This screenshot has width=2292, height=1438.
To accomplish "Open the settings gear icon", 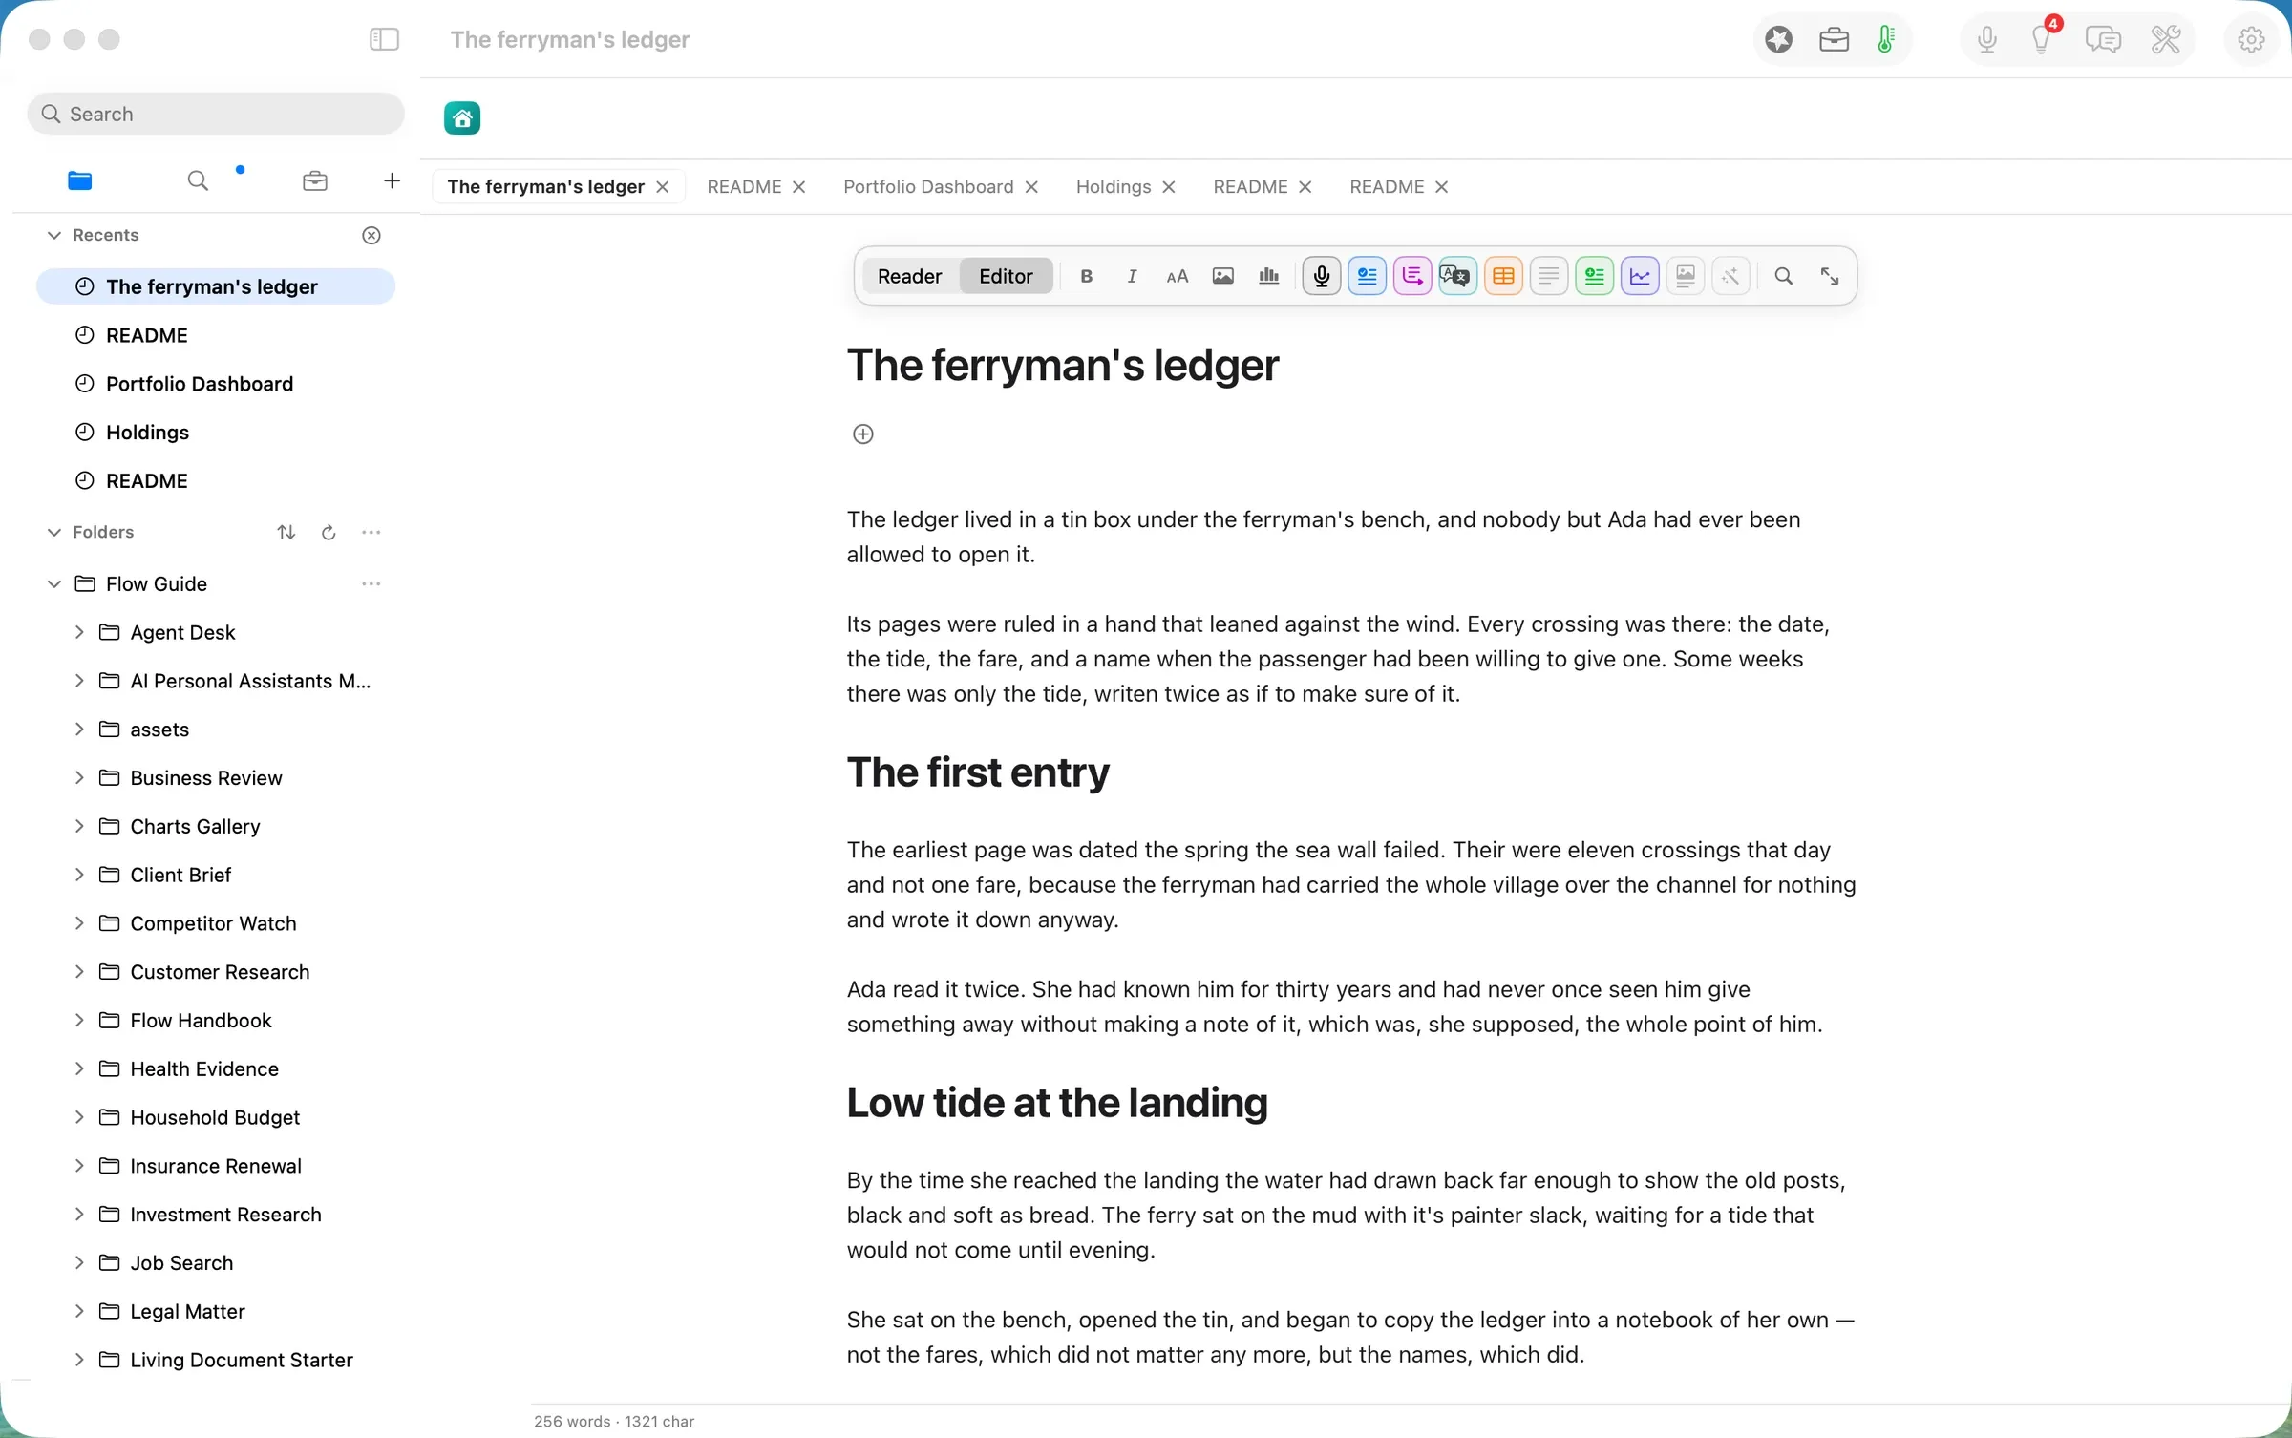I will pyautogui.click(x=2251, y=39).
